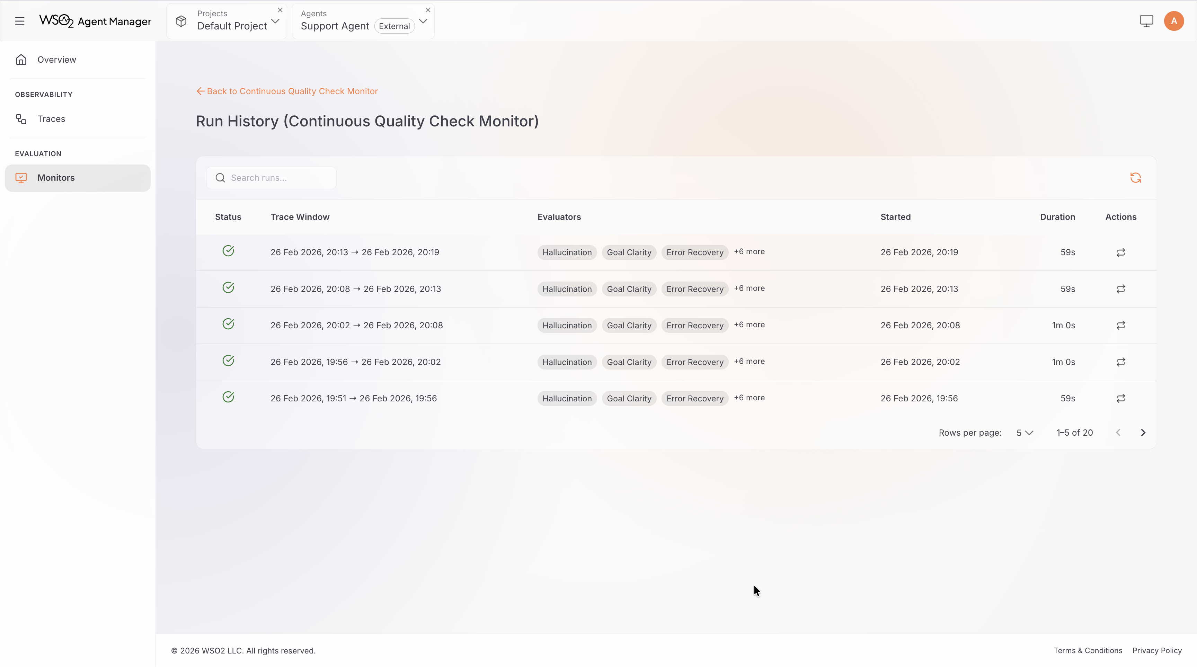Click the Projects cube icon

click(181, 21)
